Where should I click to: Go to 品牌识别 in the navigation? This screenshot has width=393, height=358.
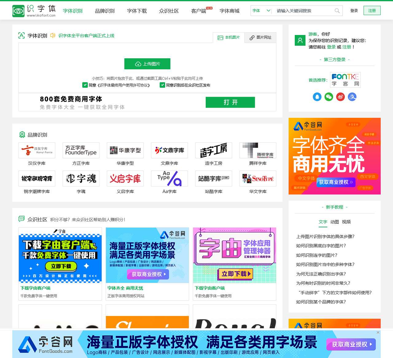click(x=105, y=11)
